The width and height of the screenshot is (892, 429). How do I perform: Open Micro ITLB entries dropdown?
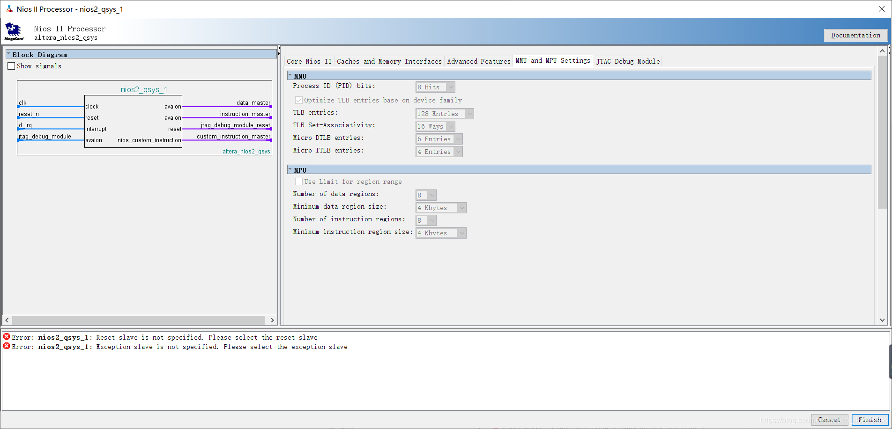tap(439, 152)
